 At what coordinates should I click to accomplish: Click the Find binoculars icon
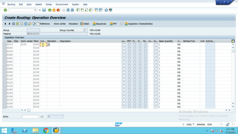pyautogui.click(x=68, y=10)
